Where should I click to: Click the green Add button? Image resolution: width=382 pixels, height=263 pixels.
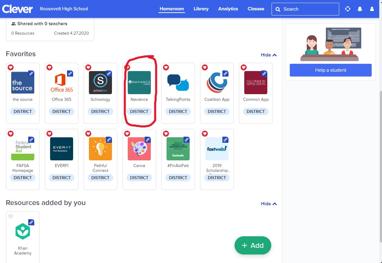[253, 245]
